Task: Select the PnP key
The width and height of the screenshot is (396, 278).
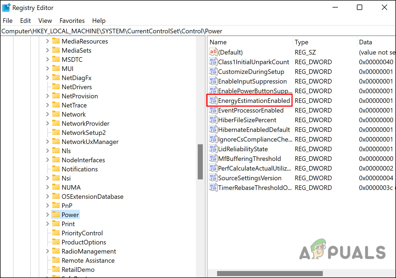Action: click(67, 206)
